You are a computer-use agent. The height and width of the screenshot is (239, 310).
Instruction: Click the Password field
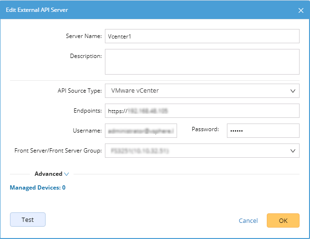263,130
